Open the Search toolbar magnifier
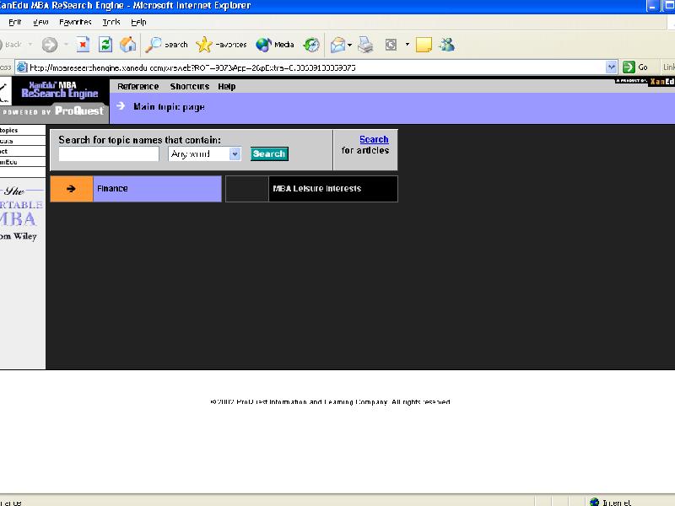The image size is (675, 506). (x=166, y=45)
